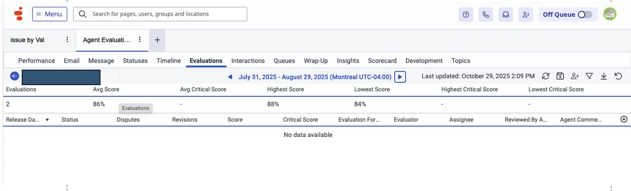
Task: Open options for 'issue by Val' tab
Action: pos(67,40)
